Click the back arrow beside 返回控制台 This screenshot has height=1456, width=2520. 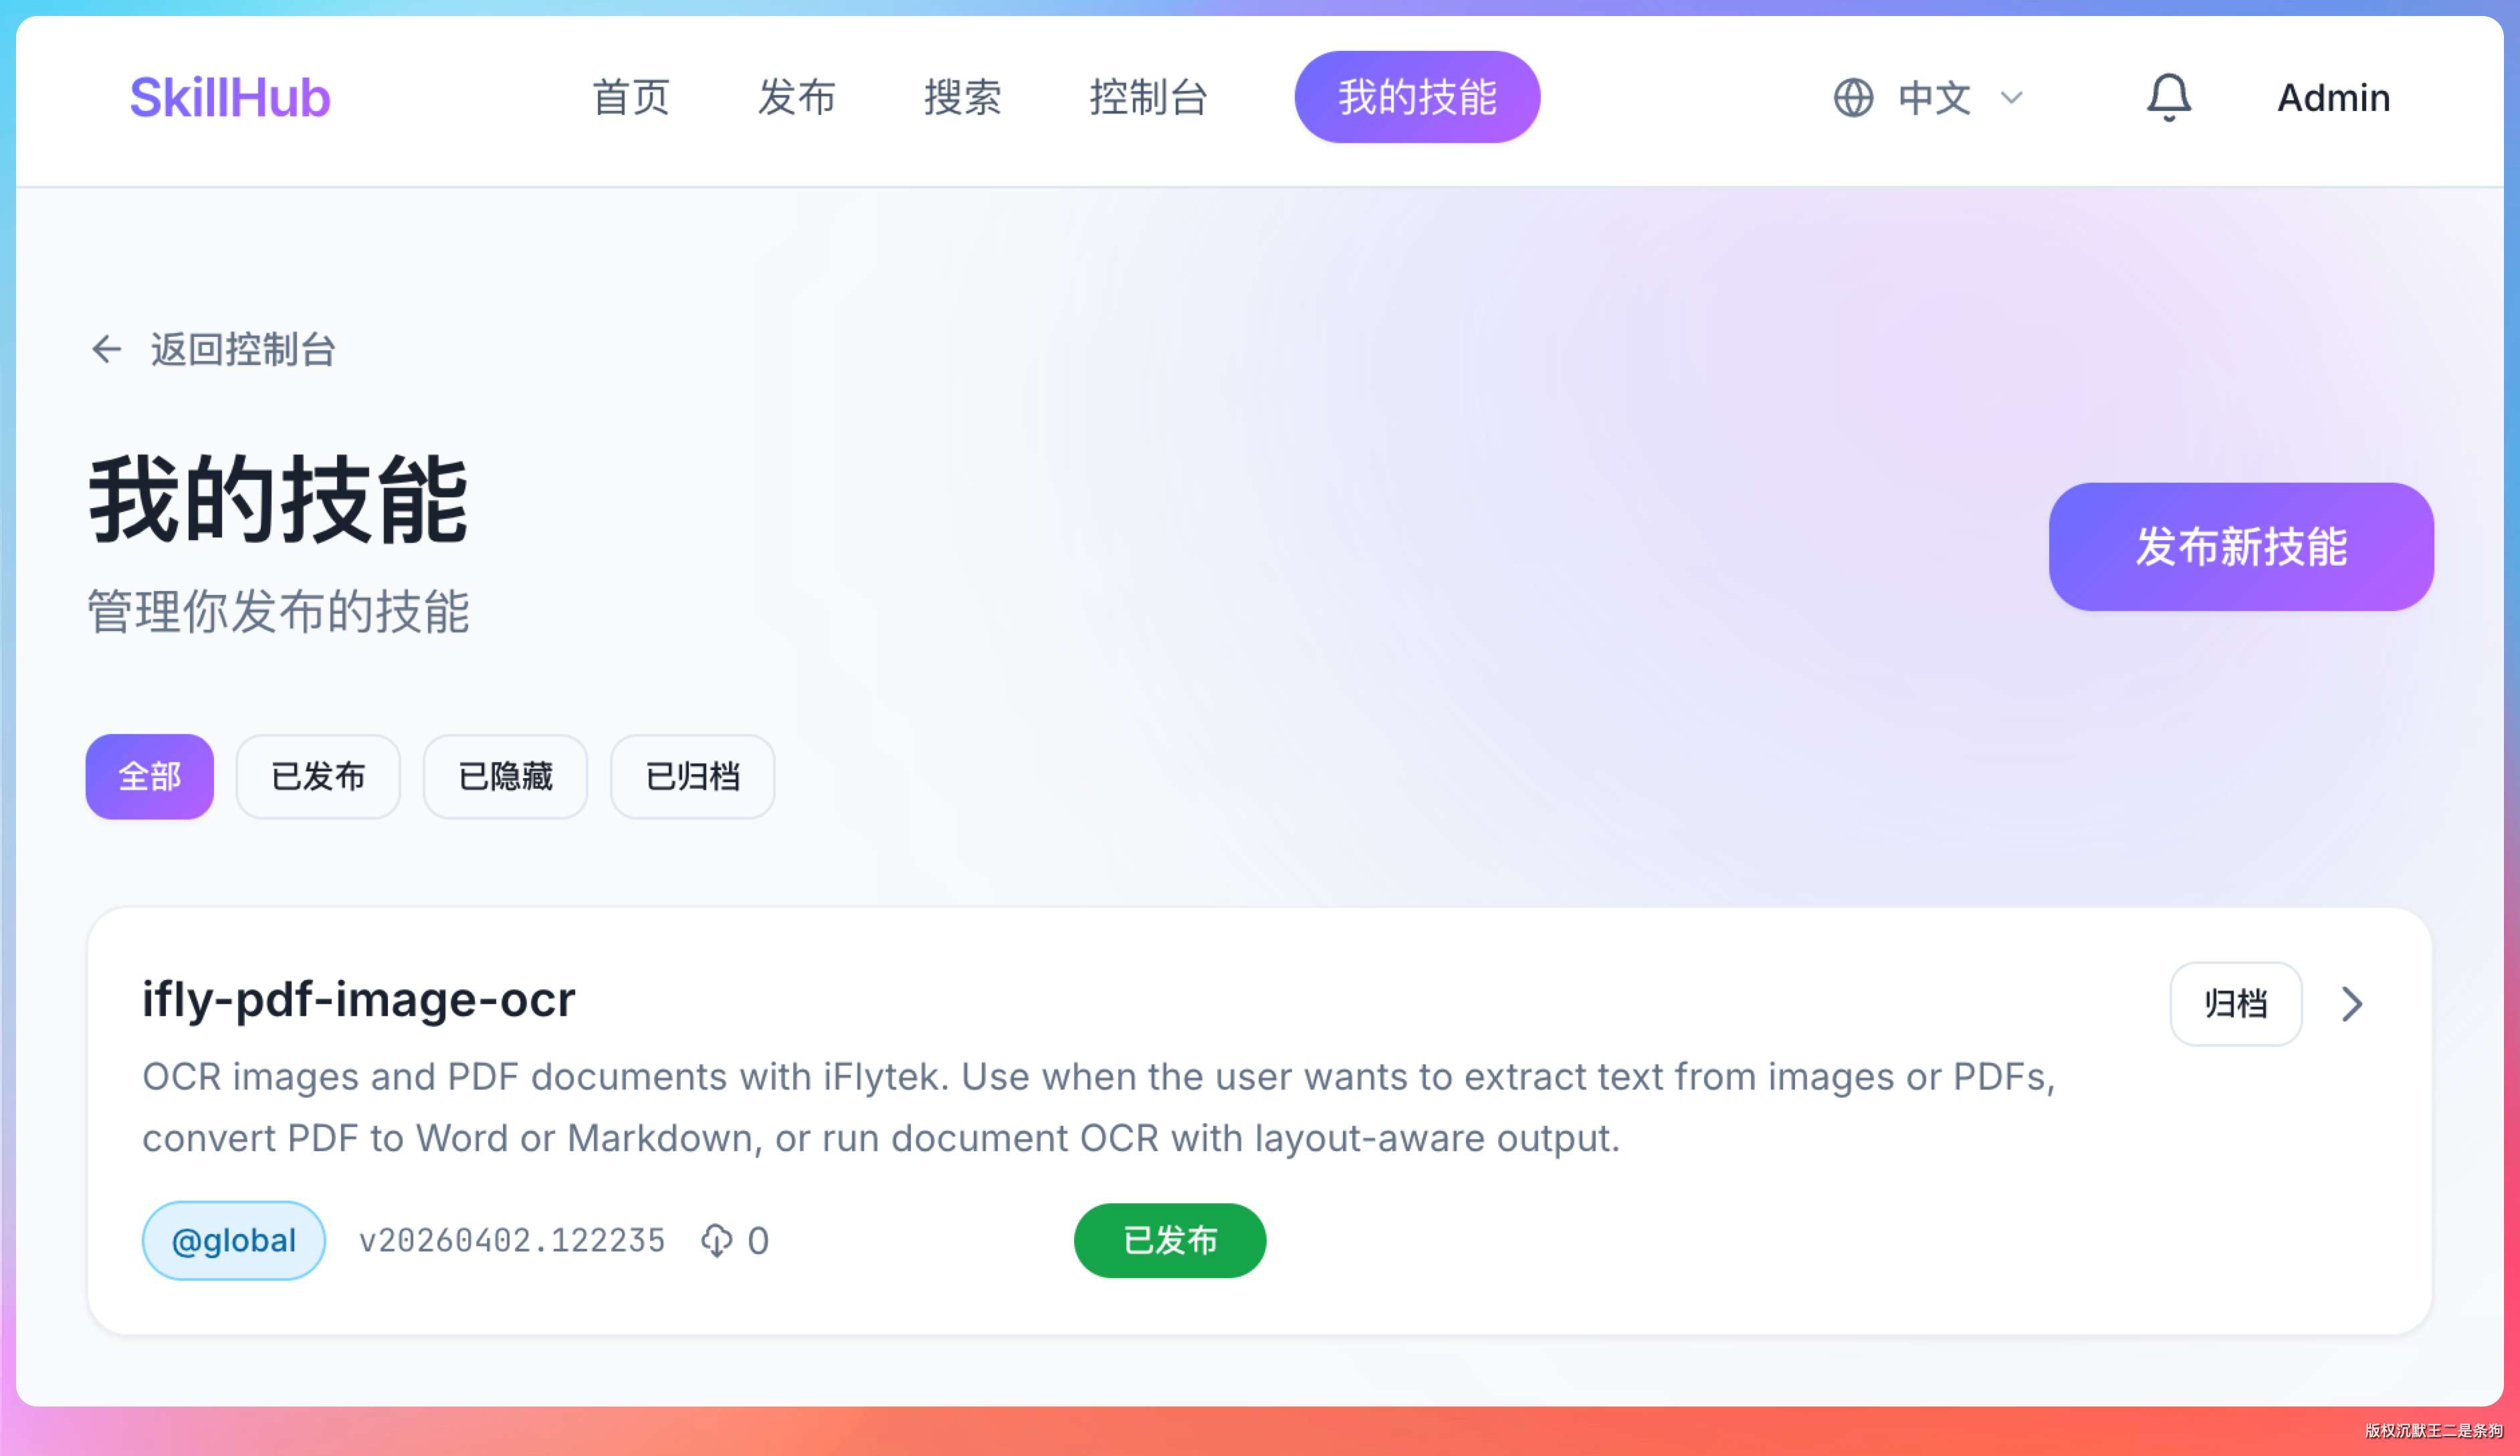pyautogui.click(x=107, y=349)
